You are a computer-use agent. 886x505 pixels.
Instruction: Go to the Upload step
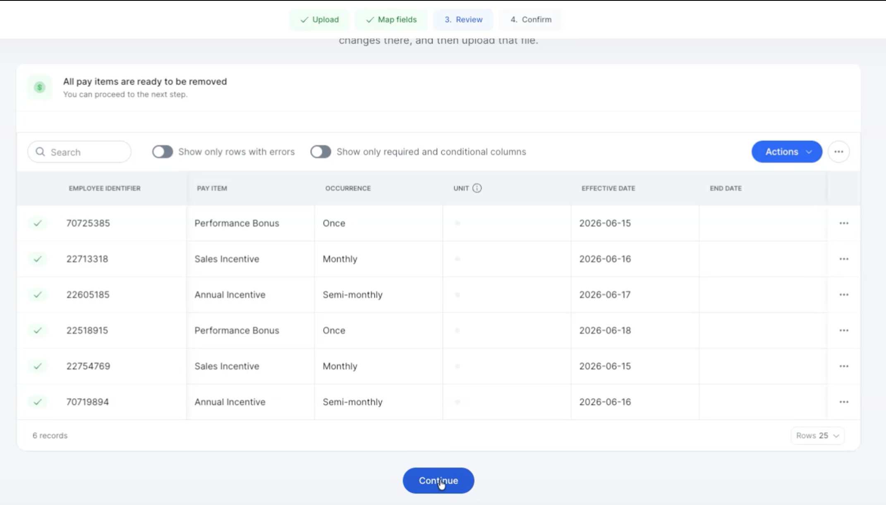click(x=319, y=19)
